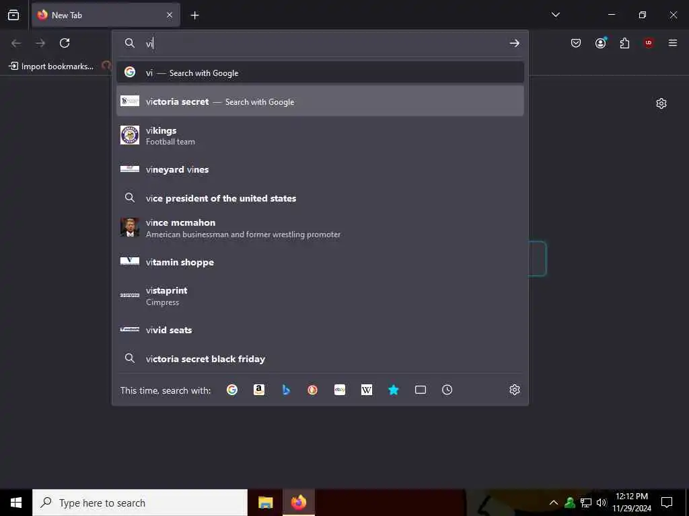Screen dimensions: 689x516
Task: Search this time with Amazon icon
Action: (259, 390)
